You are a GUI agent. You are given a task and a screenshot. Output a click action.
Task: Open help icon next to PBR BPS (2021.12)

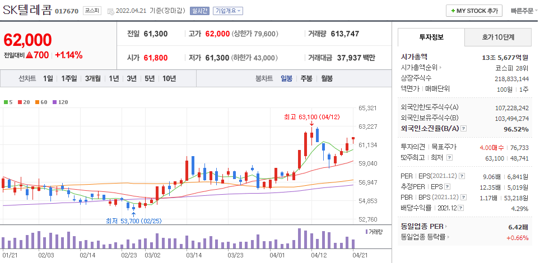[464, 197]
